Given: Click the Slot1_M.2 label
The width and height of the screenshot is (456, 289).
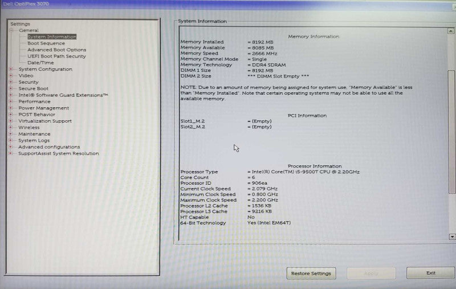Looking at the screenshot, I should tap(193, 121).
